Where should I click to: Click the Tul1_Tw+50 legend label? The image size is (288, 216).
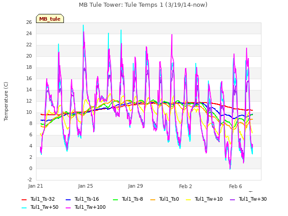(x=45, y=207)
